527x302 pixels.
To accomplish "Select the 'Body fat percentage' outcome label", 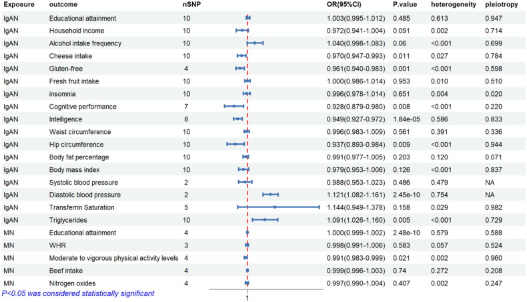I will (x=79, y=157).
